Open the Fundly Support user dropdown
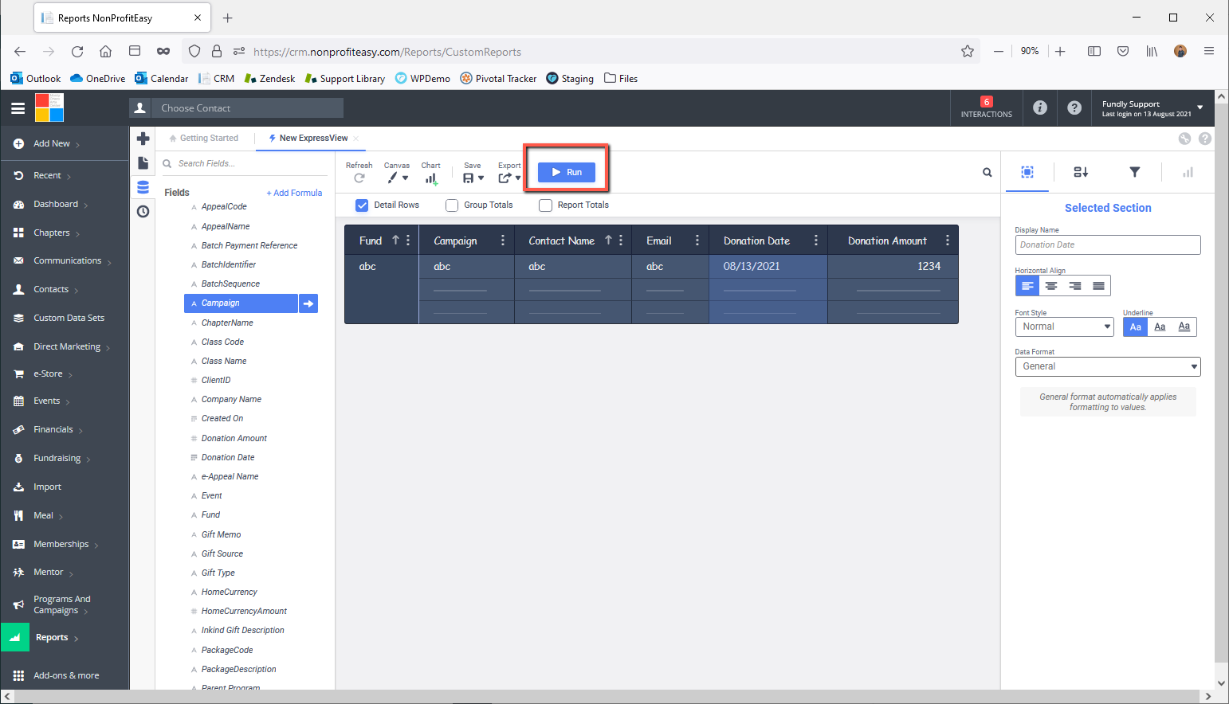1229x704 pixels. (x=1152, y=108)
